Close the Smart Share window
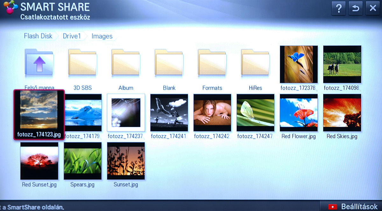382x211 pixels. [x=372, y=8]
